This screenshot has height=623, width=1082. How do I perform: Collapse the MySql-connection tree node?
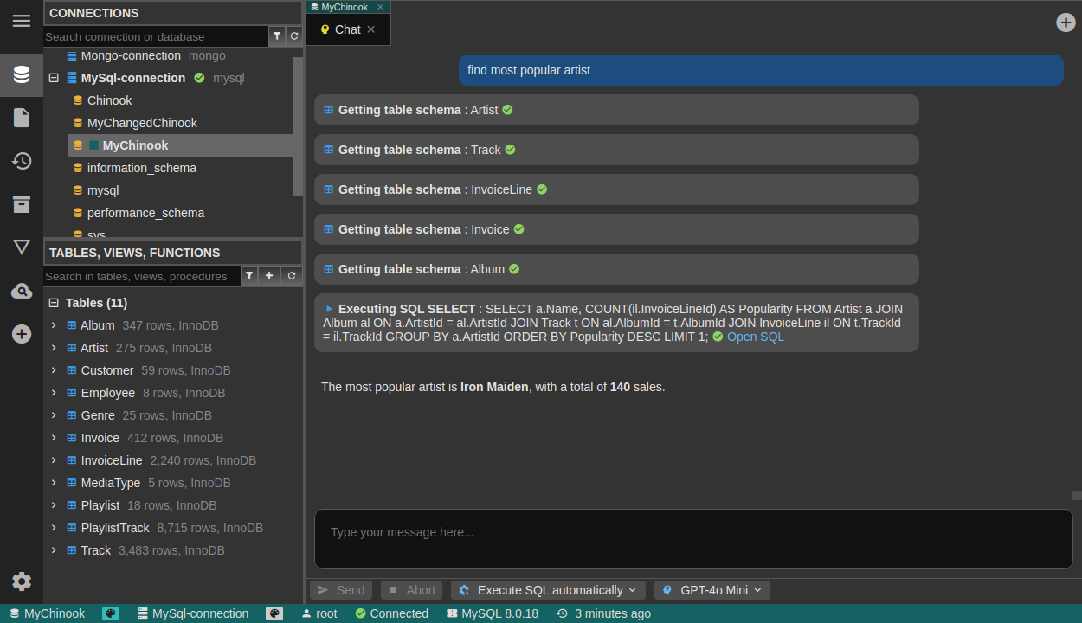(x=54, y=78)
